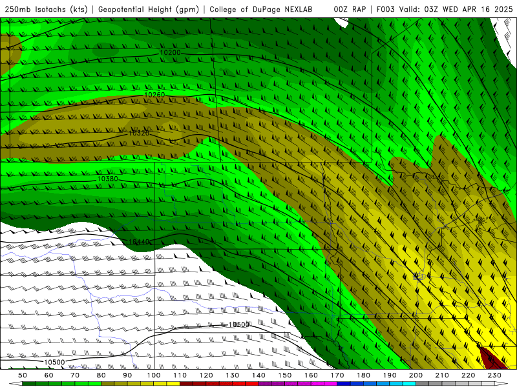Click the 10320 height contour label
Screen dimensions: 517x387
pyautogui.click(x=139, y=134)
